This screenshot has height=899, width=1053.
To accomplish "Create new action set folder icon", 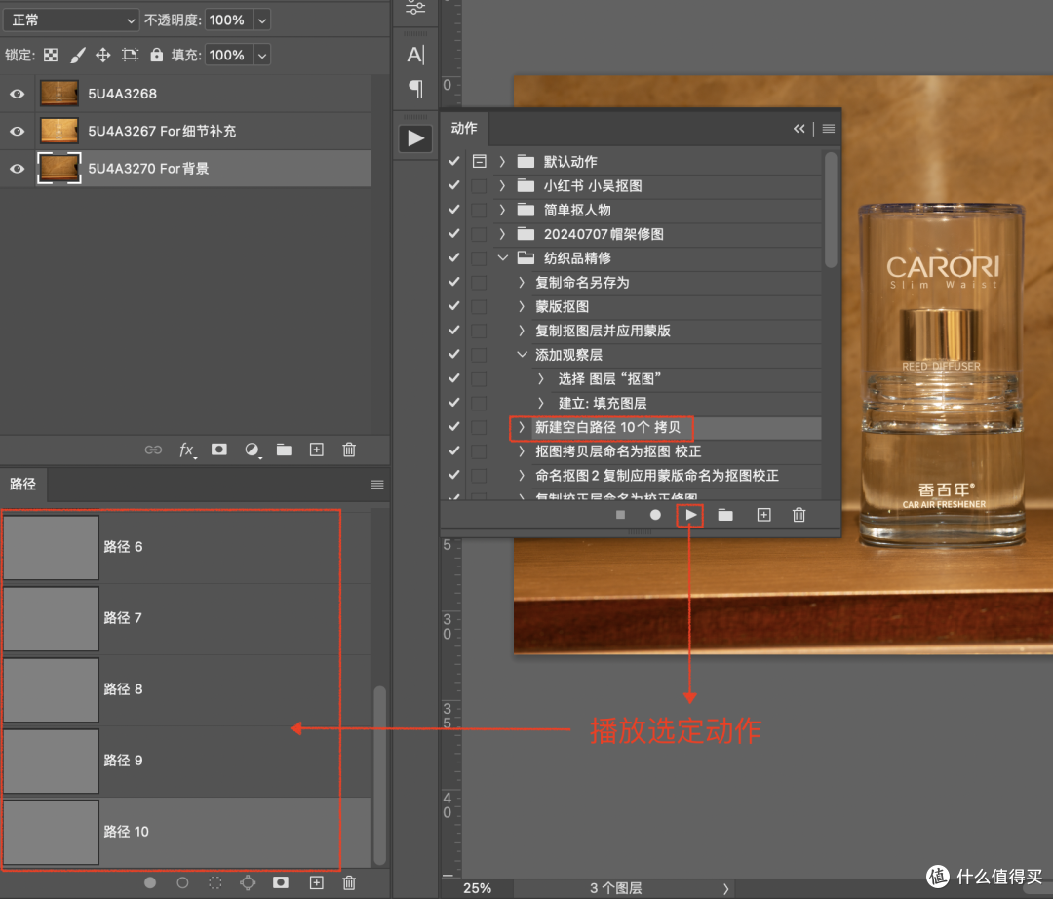I will click(x=725, y=515).
